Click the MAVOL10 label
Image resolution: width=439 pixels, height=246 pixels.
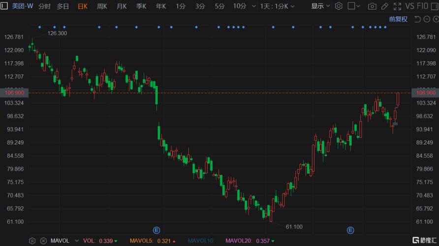pos(201,241)
